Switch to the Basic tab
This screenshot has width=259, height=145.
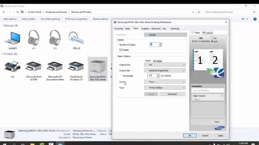[x=127, y=29]
